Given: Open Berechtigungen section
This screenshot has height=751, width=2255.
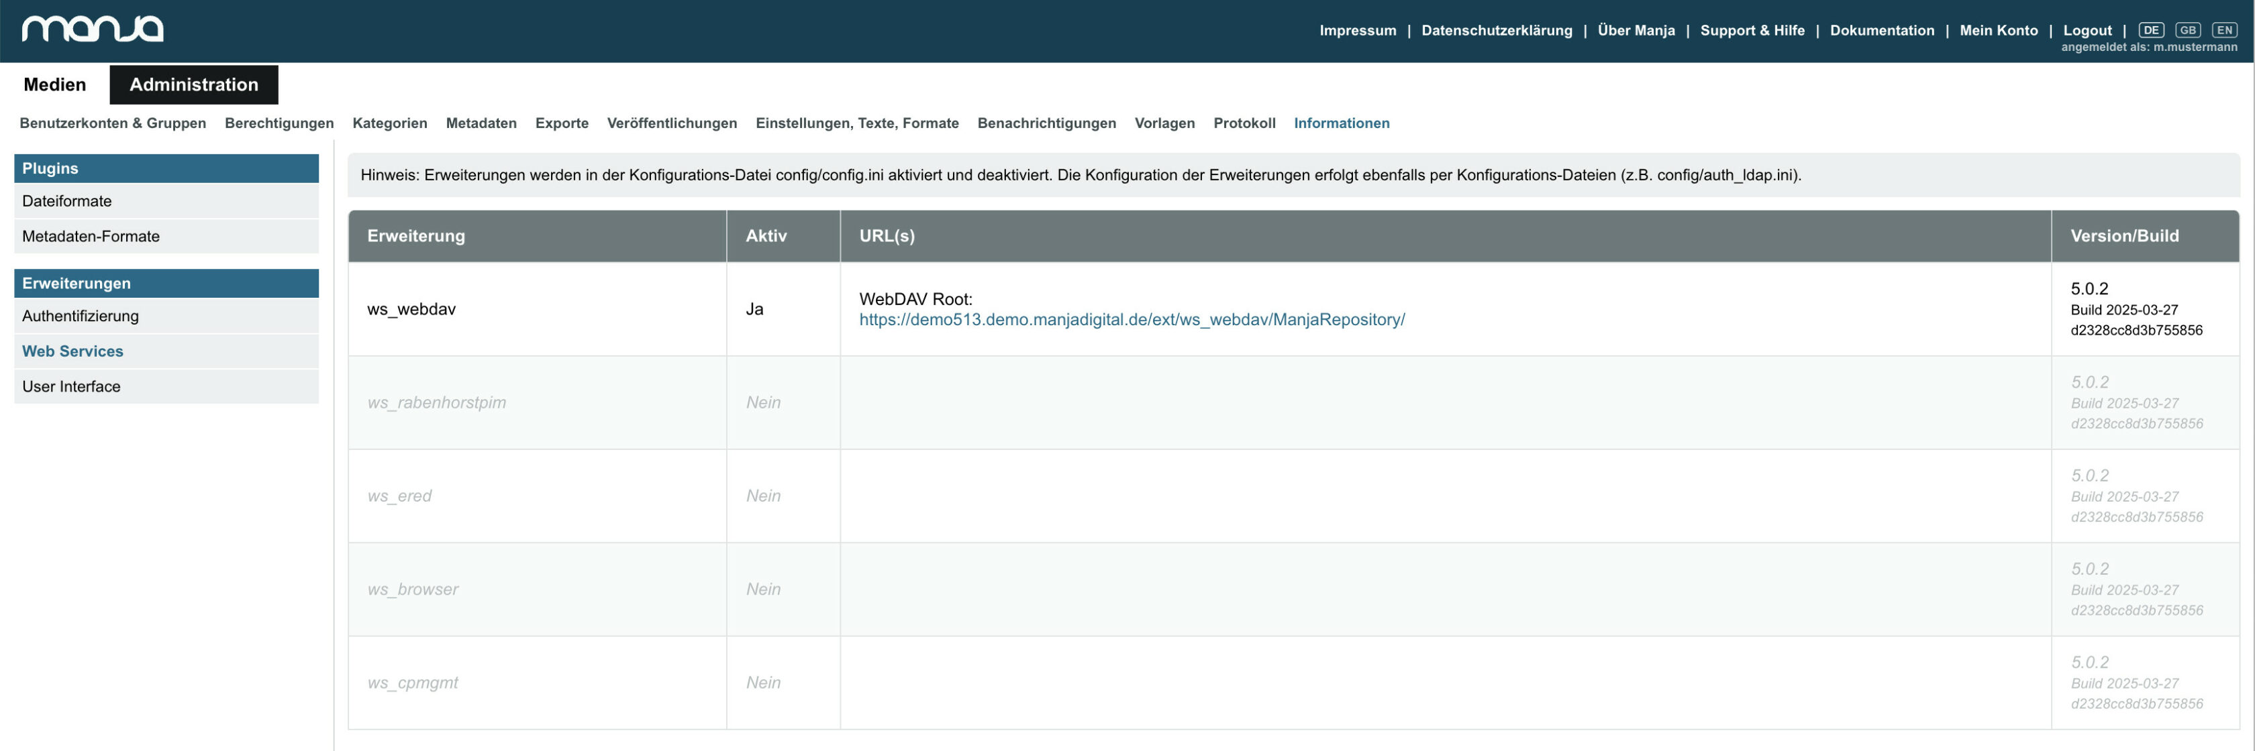Looking at the screenshot, I should click(279, 123).
